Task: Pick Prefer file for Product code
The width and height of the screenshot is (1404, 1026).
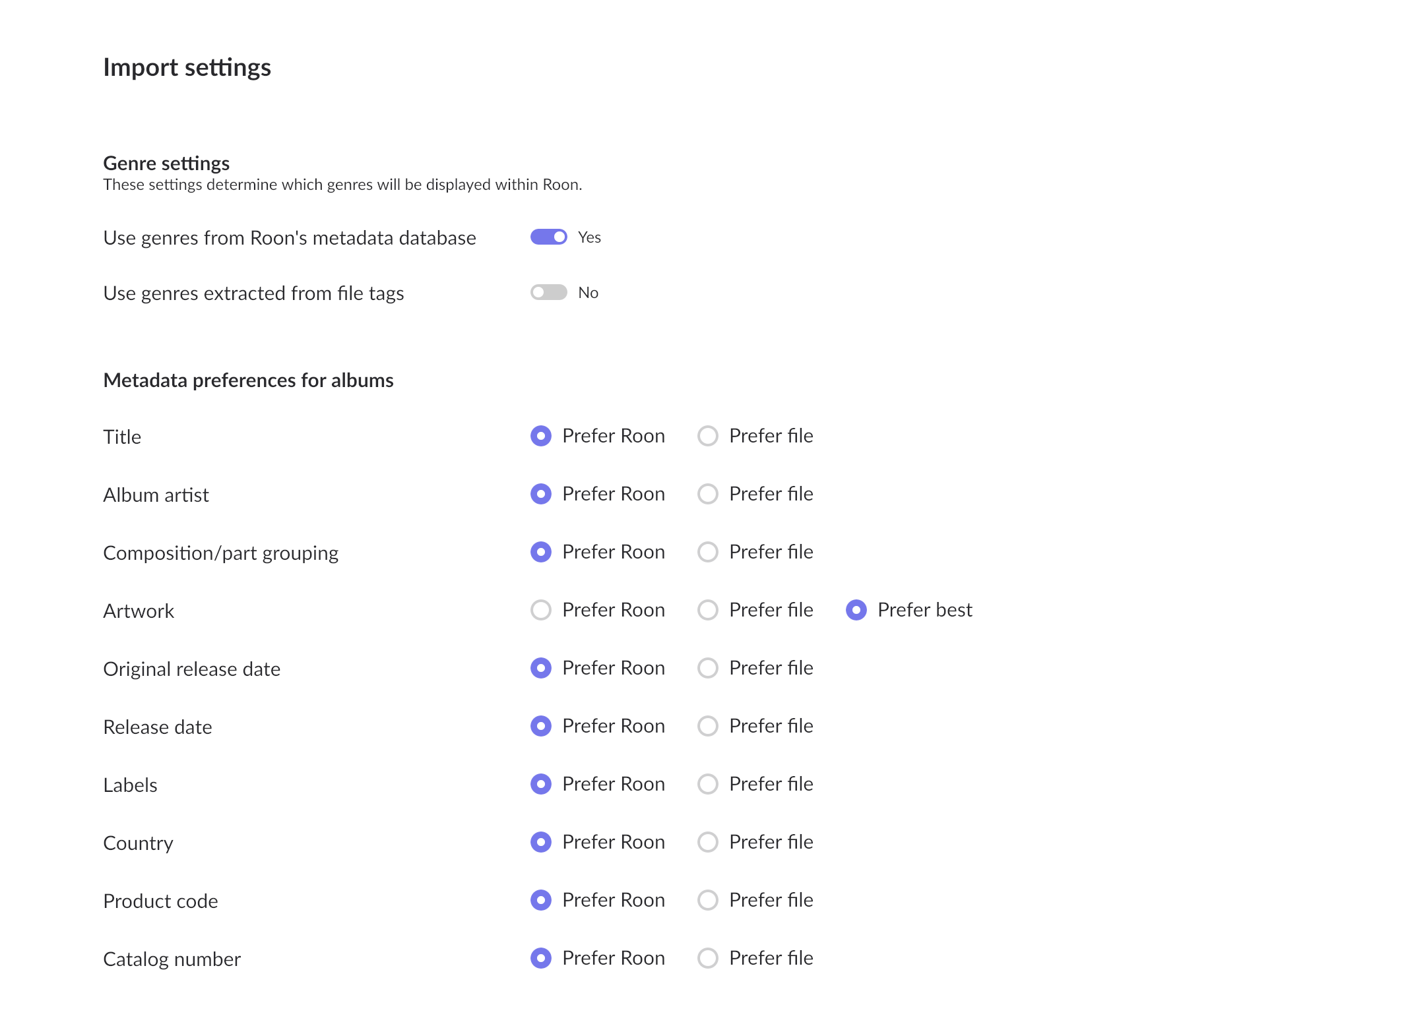Action: point(708,900)
